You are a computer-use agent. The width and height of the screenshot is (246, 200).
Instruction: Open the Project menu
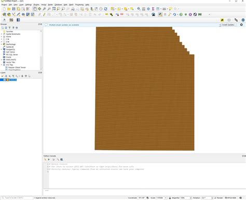coord(4,5)
